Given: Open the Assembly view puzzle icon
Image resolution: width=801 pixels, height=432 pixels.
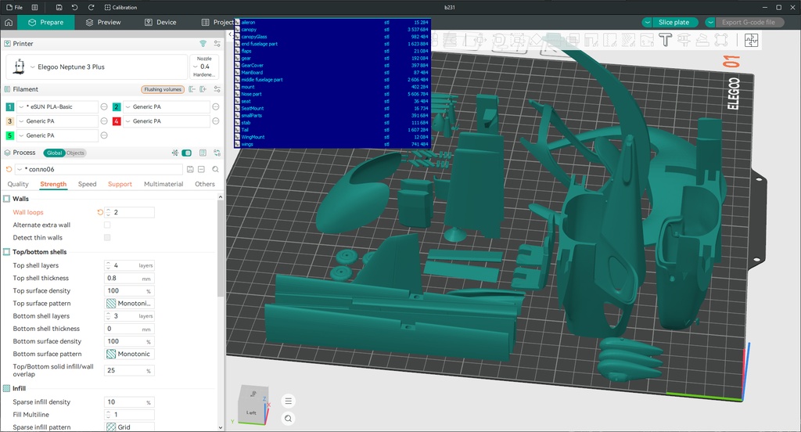Looking at the screenshot, I should [x=751, y=40].
